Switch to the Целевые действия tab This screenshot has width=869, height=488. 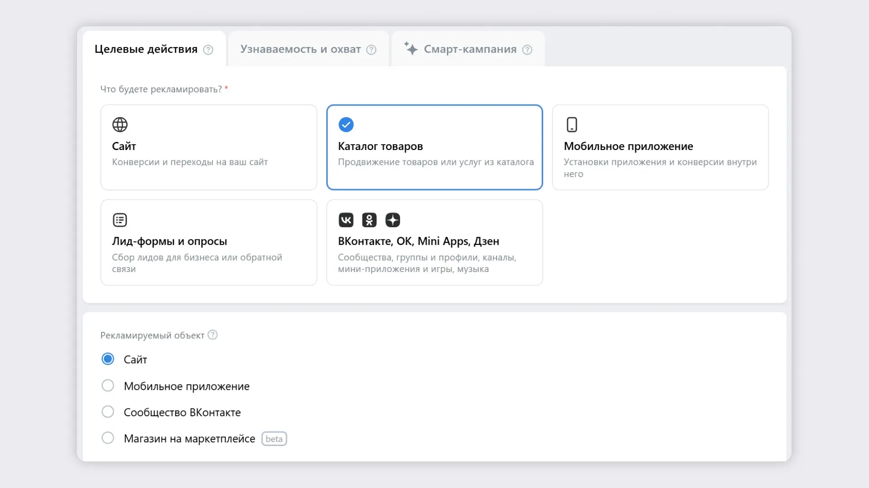click(154, 49)
